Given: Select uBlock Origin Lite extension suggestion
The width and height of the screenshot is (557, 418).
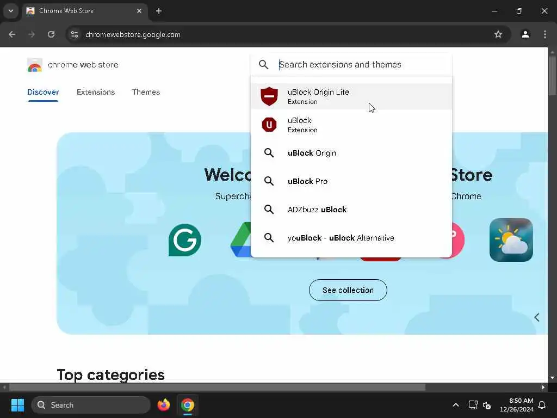Looking at the screenshot, I should [x=351, y=96].
